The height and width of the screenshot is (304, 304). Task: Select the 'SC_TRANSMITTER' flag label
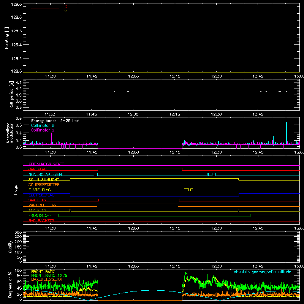pyautogui.click(x=44, y=185)
